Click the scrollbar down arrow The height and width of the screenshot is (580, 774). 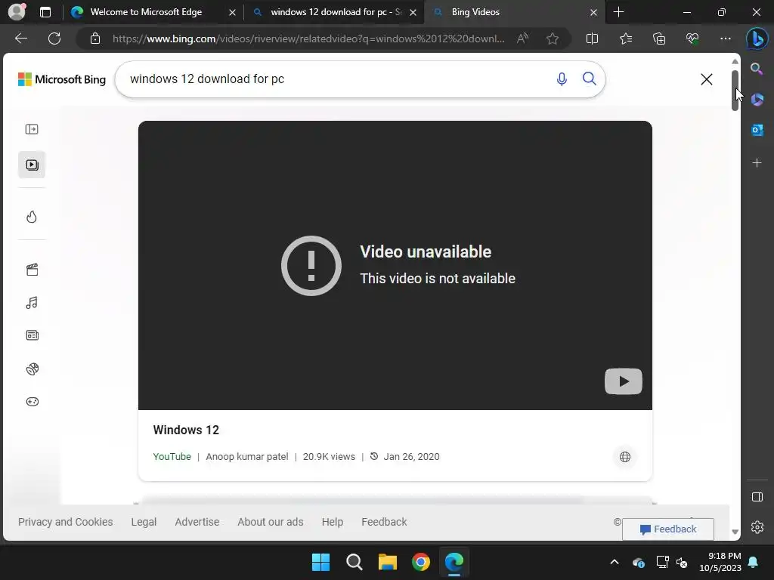(735, 532)
